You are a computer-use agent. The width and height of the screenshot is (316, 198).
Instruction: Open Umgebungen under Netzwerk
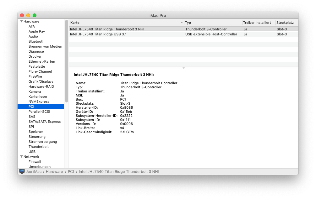[x=40, y=167]
